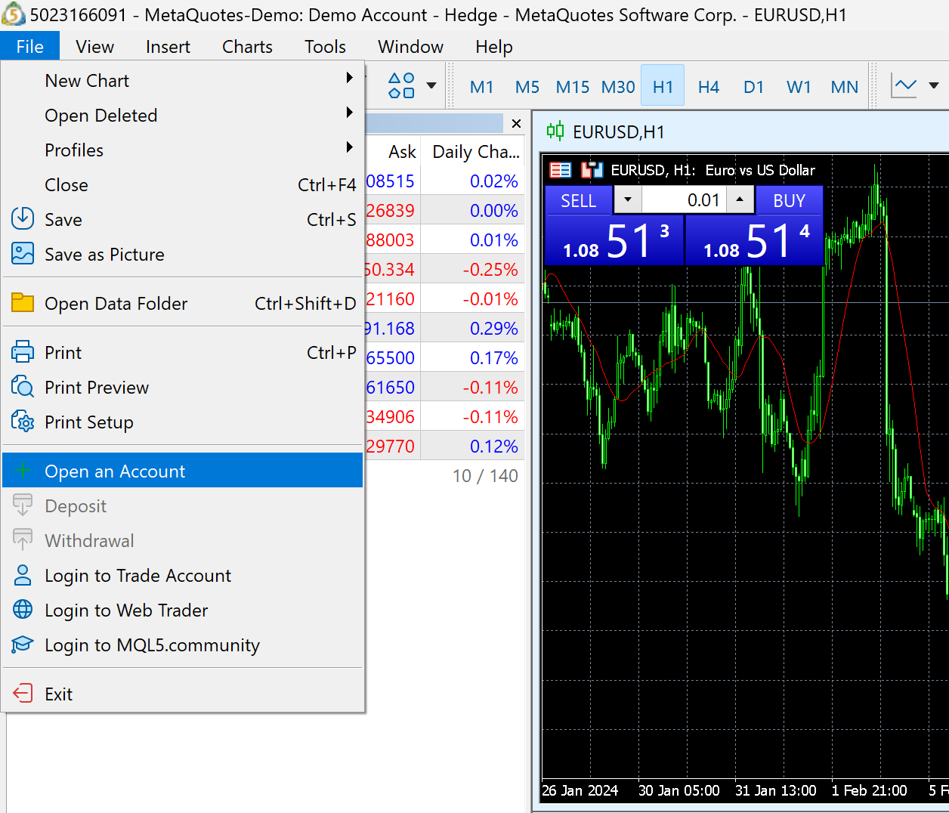This screenshot has width=949, height=813.
Task: Click the 0.01 volume input field
Action: click(x=684, y=200)
